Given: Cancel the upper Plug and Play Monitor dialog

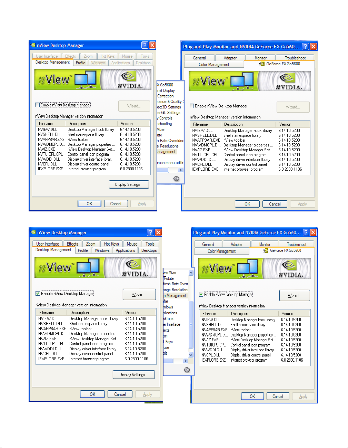Looking at the screenshot, I should coord(275,204).
